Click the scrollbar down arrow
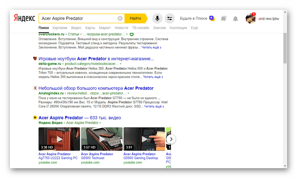297x178 pixels. (285, 166)
